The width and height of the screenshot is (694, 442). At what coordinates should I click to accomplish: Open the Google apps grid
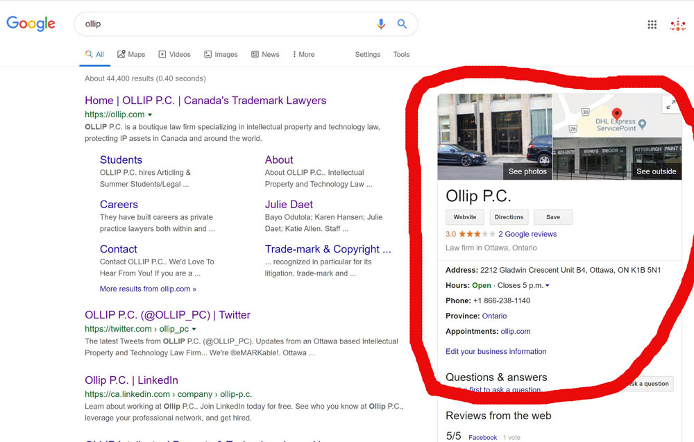[652, 25]
